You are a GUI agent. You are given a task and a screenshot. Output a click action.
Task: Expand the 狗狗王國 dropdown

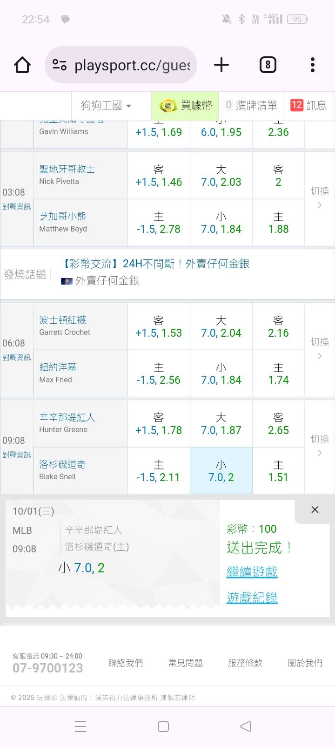106,106
